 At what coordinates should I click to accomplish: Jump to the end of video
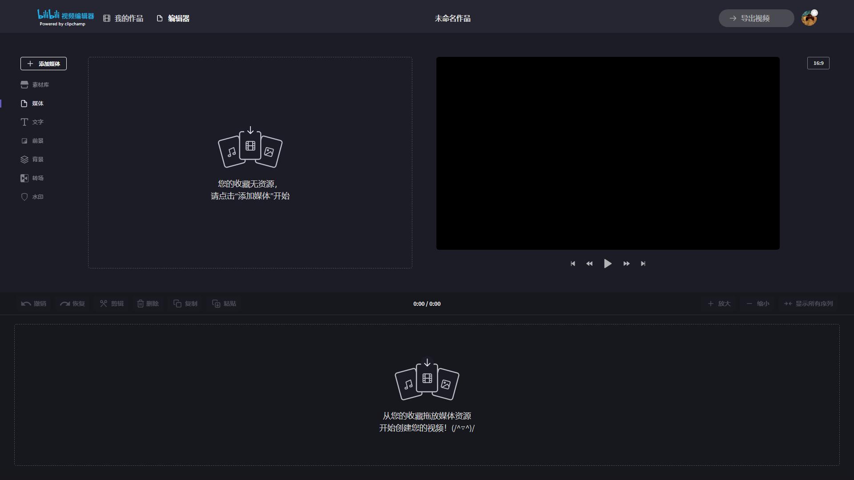click(x=643, y=264)
